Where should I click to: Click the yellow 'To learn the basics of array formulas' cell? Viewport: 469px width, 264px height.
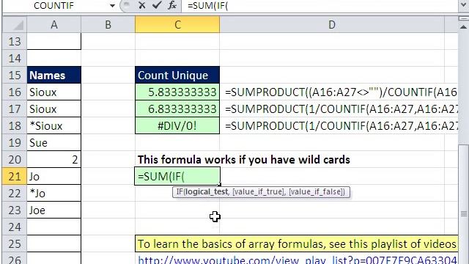297,243
